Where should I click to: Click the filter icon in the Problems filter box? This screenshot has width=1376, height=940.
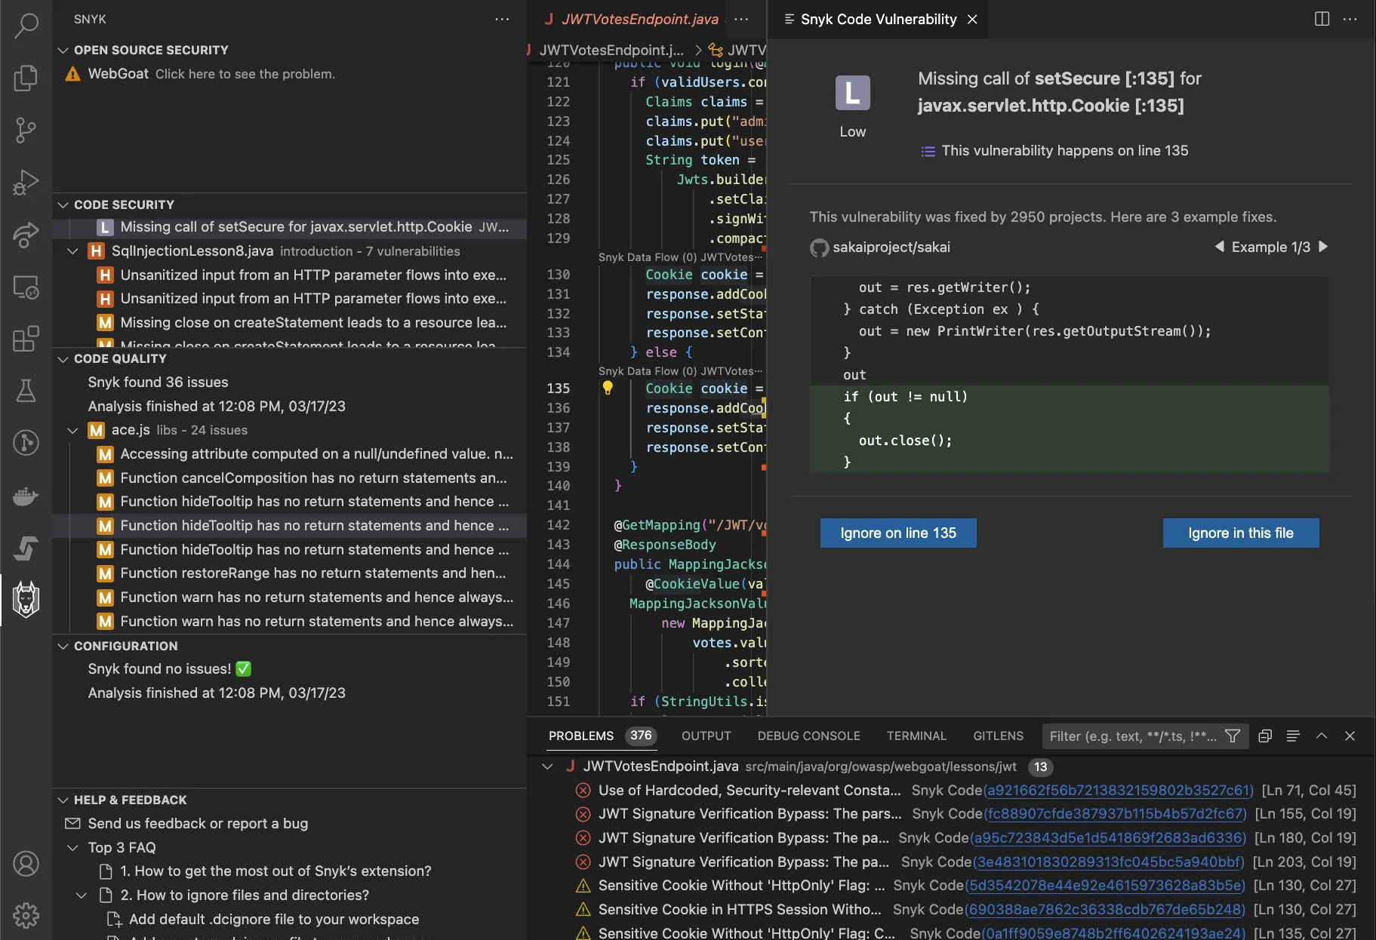point(1233,736)
